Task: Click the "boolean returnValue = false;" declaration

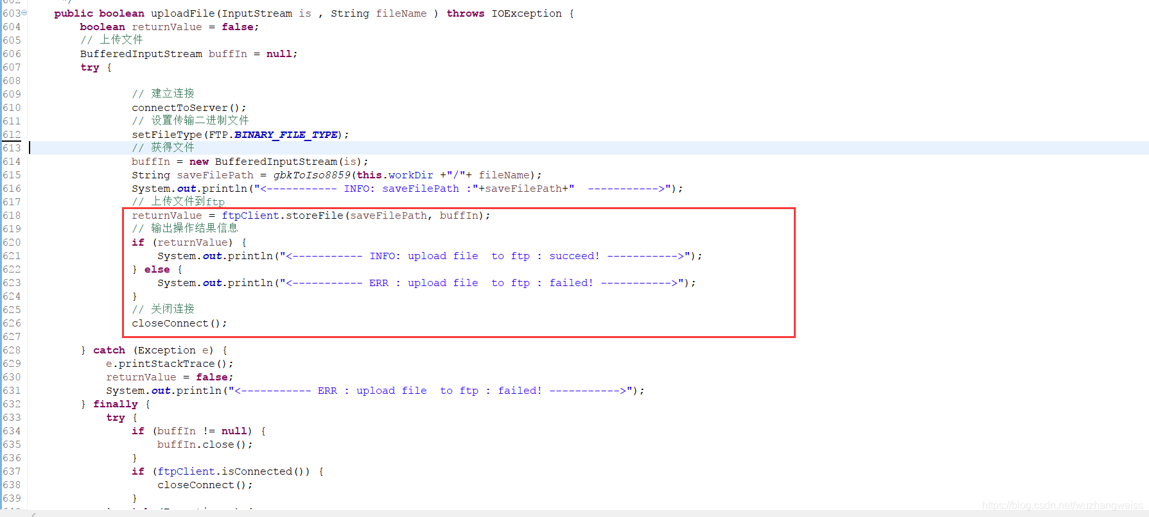Action: coord(170,27)
